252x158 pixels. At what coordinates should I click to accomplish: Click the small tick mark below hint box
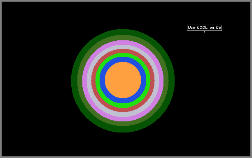click(204, 32)
